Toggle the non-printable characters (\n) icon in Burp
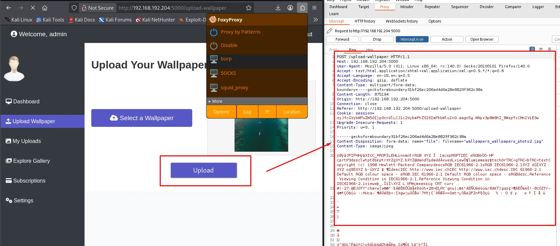Screen dimensions: 560x246 click(541, 49)
